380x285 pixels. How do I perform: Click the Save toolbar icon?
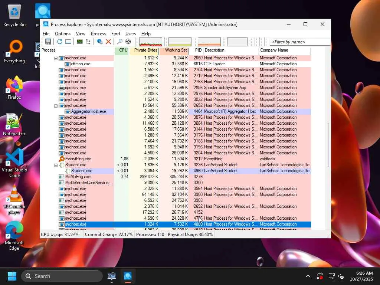click(x=48, y=42)
